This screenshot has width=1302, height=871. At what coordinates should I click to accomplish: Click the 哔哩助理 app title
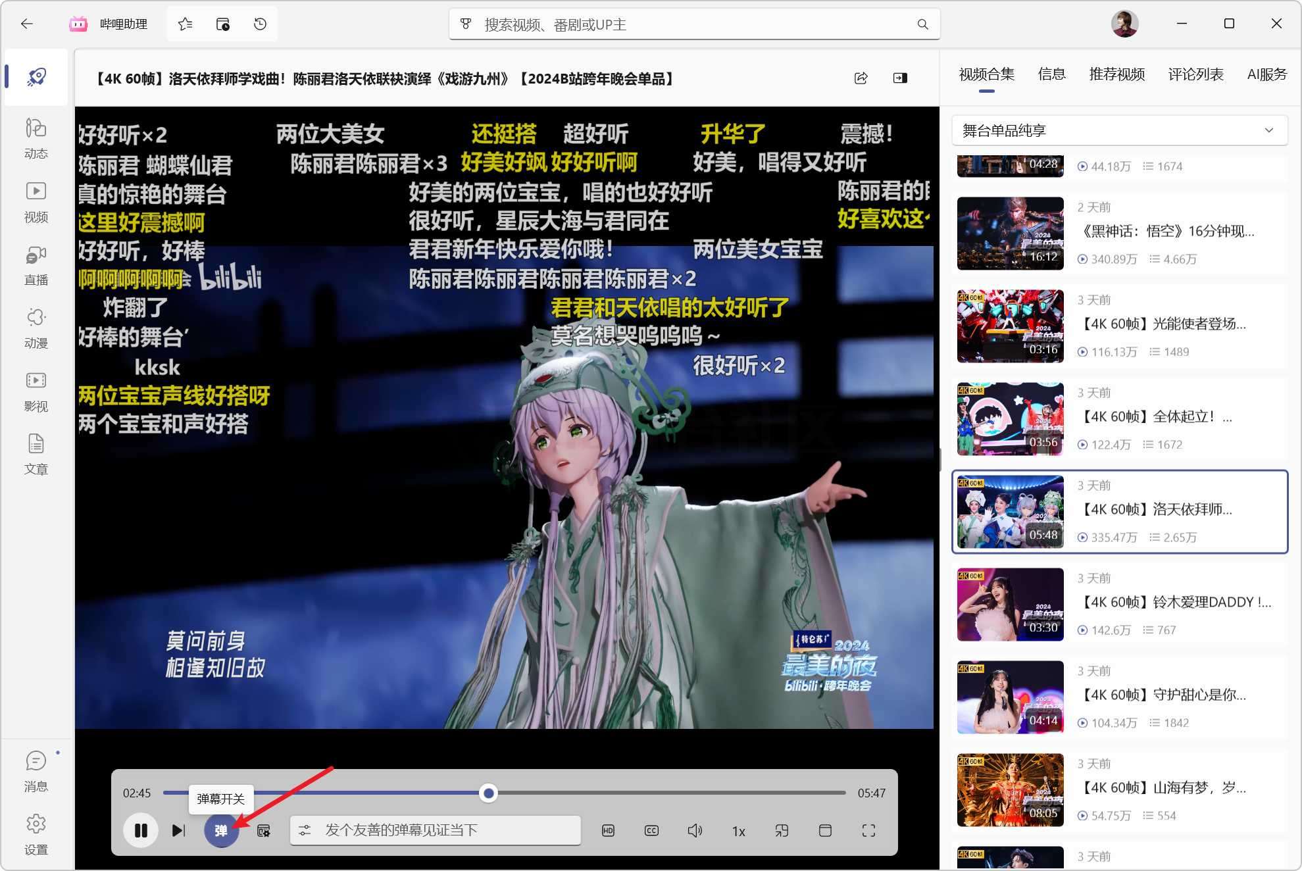(124, 24)
